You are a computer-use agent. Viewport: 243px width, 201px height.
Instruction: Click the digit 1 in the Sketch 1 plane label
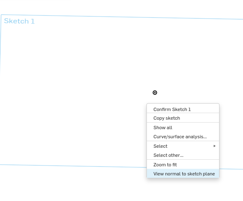point(33,21)
